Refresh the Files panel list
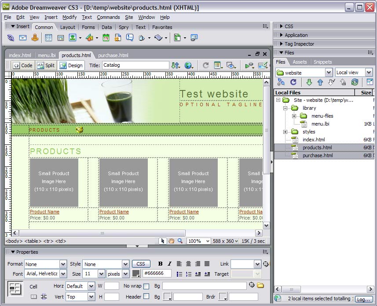 click(x=293, y=83)
